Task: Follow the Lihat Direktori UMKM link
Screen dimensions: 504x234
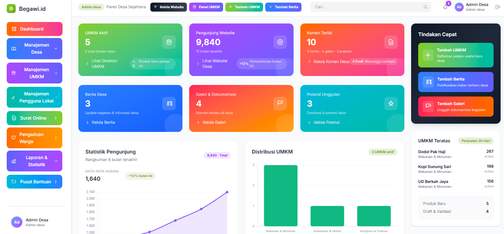Action: click(104, 64)
